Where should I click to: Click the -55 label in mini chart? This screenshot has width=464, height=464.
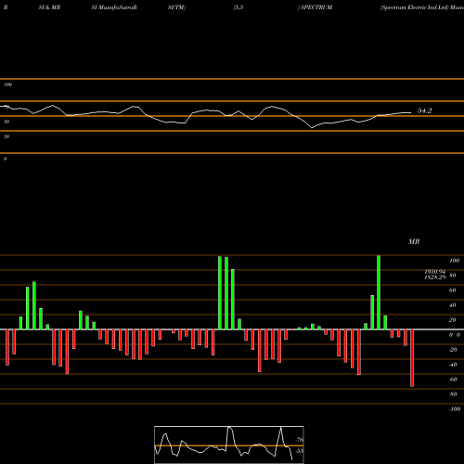(299, 451)
